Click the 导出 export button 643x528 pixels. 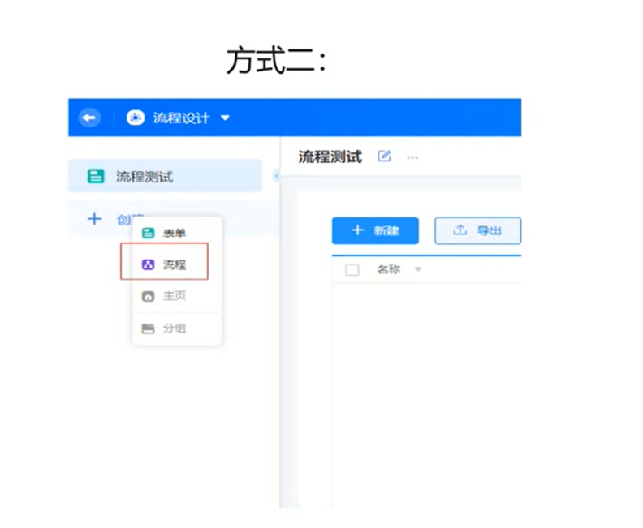click(x=477, y=230)
